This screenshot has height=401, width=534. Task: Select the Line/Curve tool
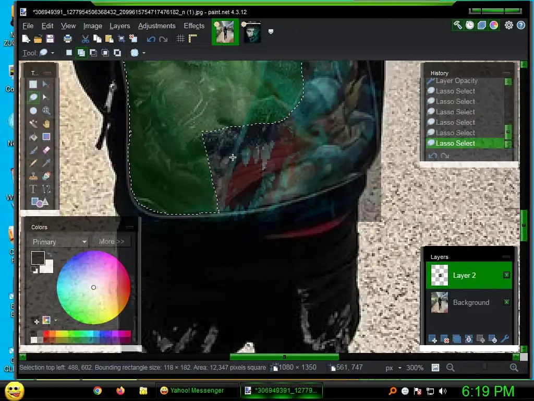(46, 189)
